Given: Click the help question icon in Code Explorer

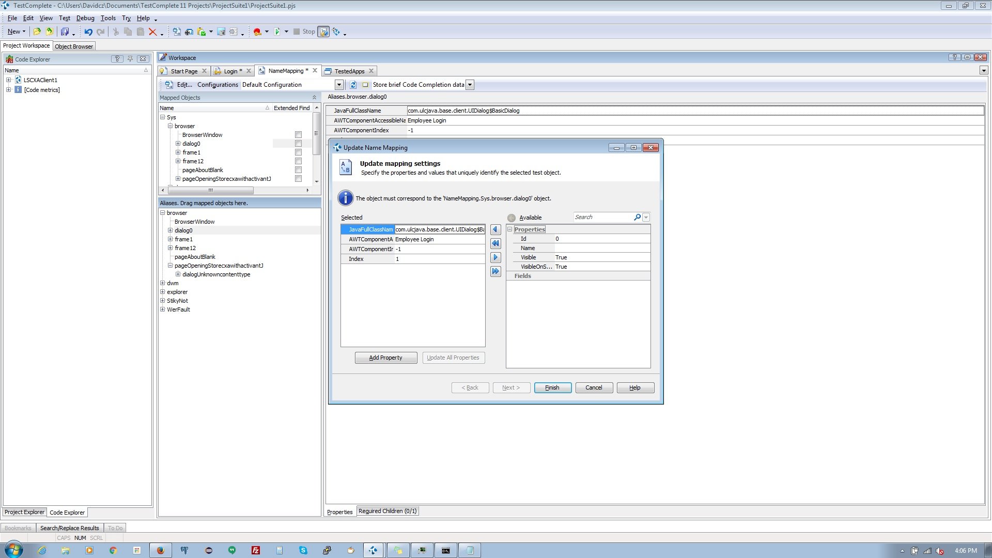Looking at the screenshot, I should (x=117, y=59).
